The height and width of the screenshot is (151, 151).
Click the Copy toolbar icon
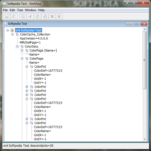tap(23, 16)
